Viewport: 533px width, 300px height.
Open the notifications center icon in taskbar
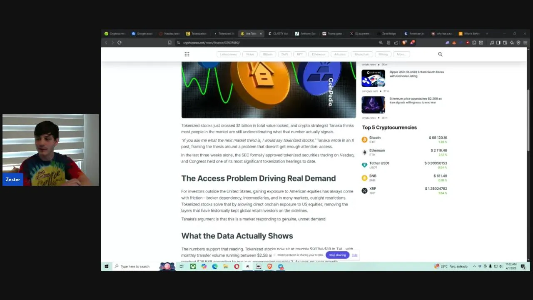[523, 266]
